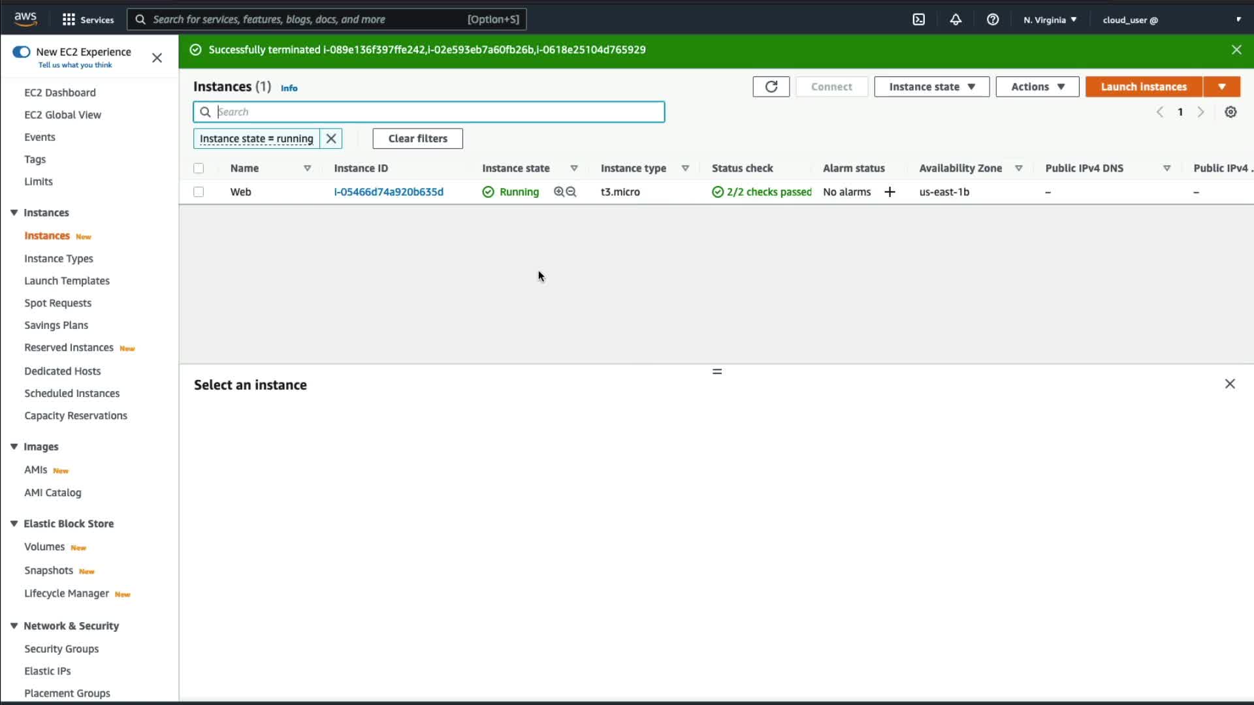Open the CloudShell terminal icon
The height and width of the screenshot is (705, 1254).
(x=918, y=20)
